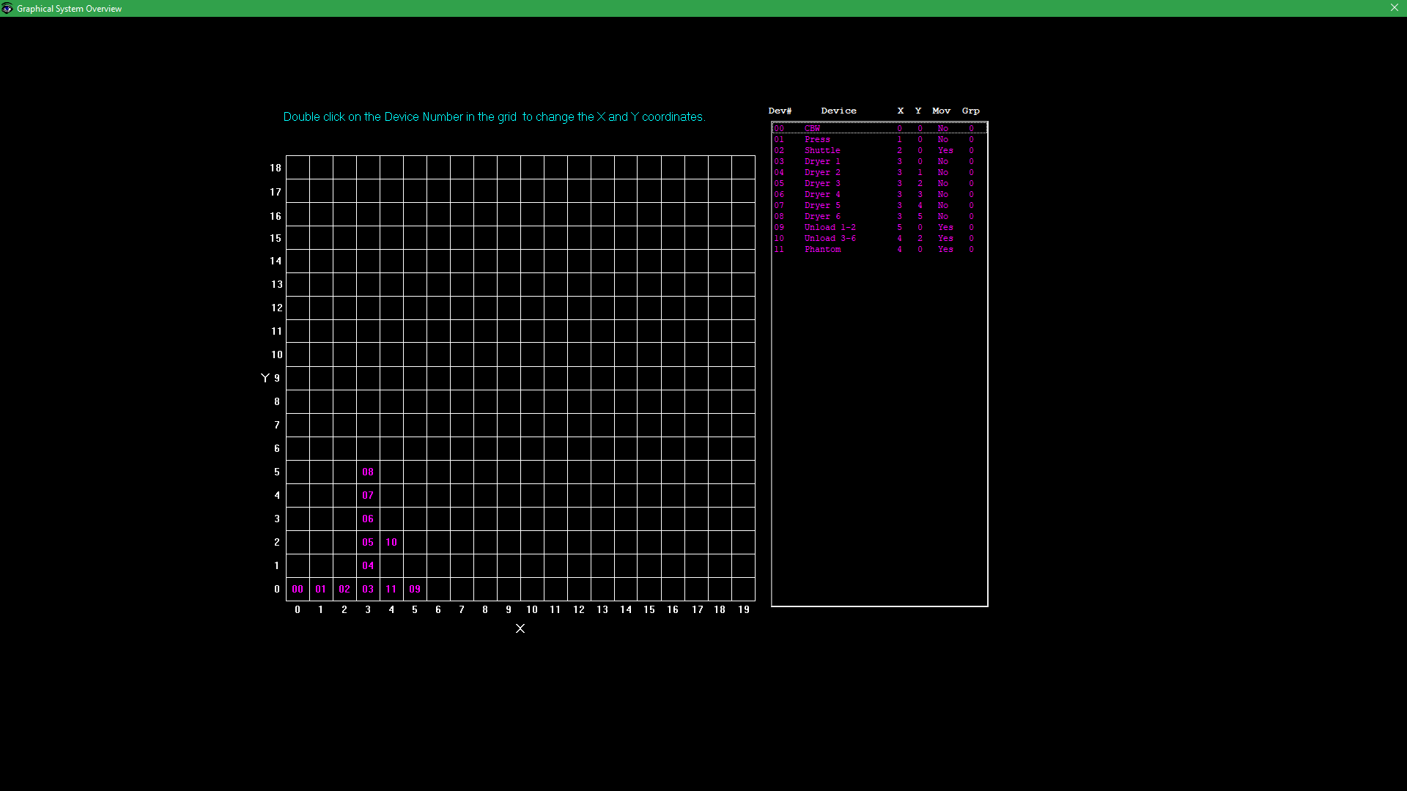
Task: Click device 02 grid cell
Action: pos(344,590)
